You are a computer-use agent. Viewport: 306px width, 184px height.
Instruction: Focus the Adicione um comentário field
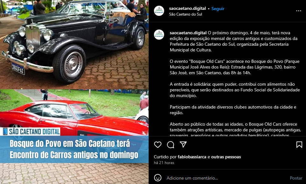226,178
